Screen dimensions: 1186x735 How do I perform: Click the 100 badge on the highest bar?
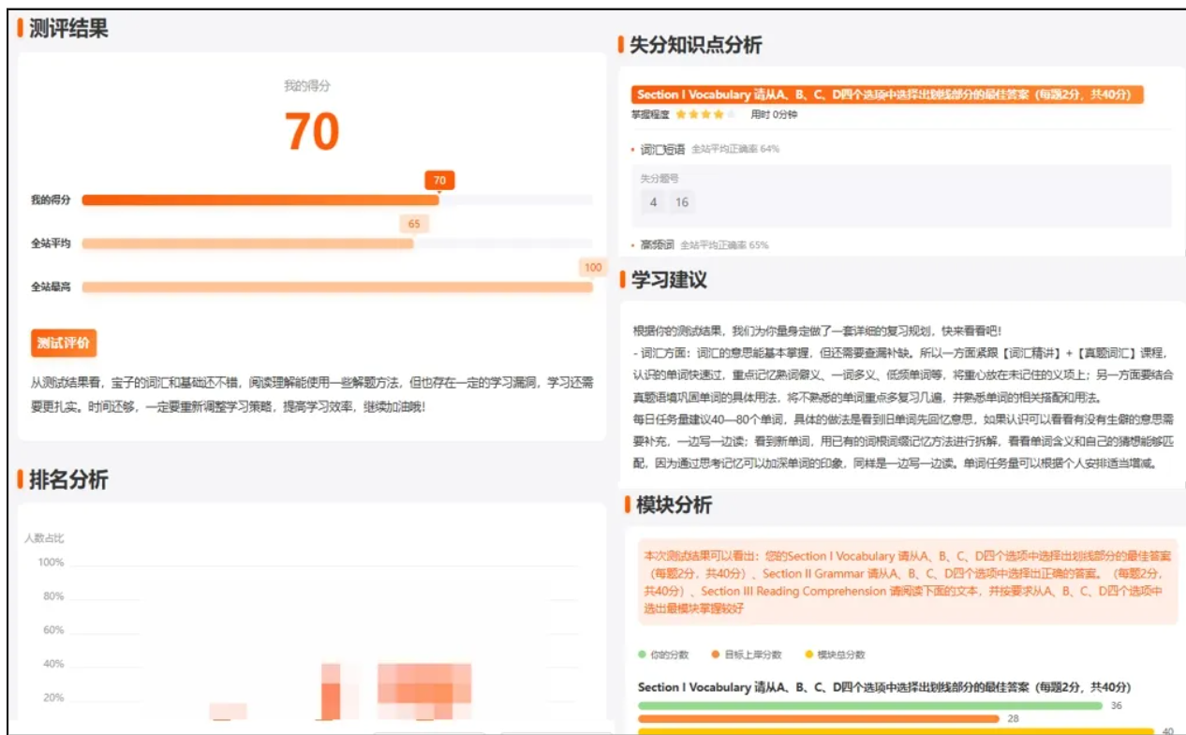(593, 268)
